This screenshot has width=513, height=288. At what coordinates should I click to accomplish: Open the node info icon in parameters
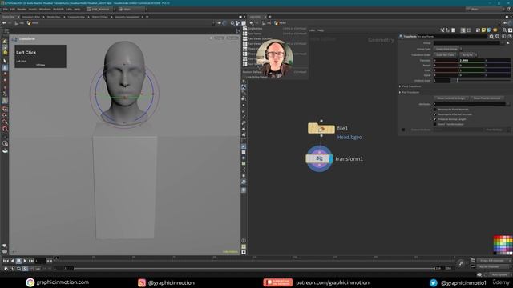tap(504, 37)
